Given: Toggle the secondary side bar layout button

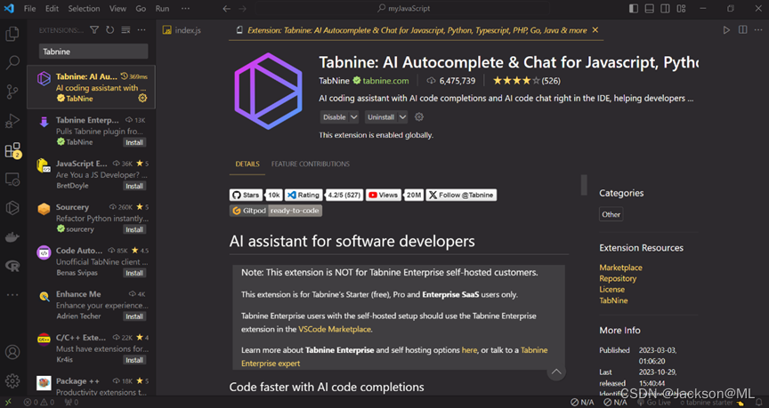Looking at the screenshot, I should 666,9.
